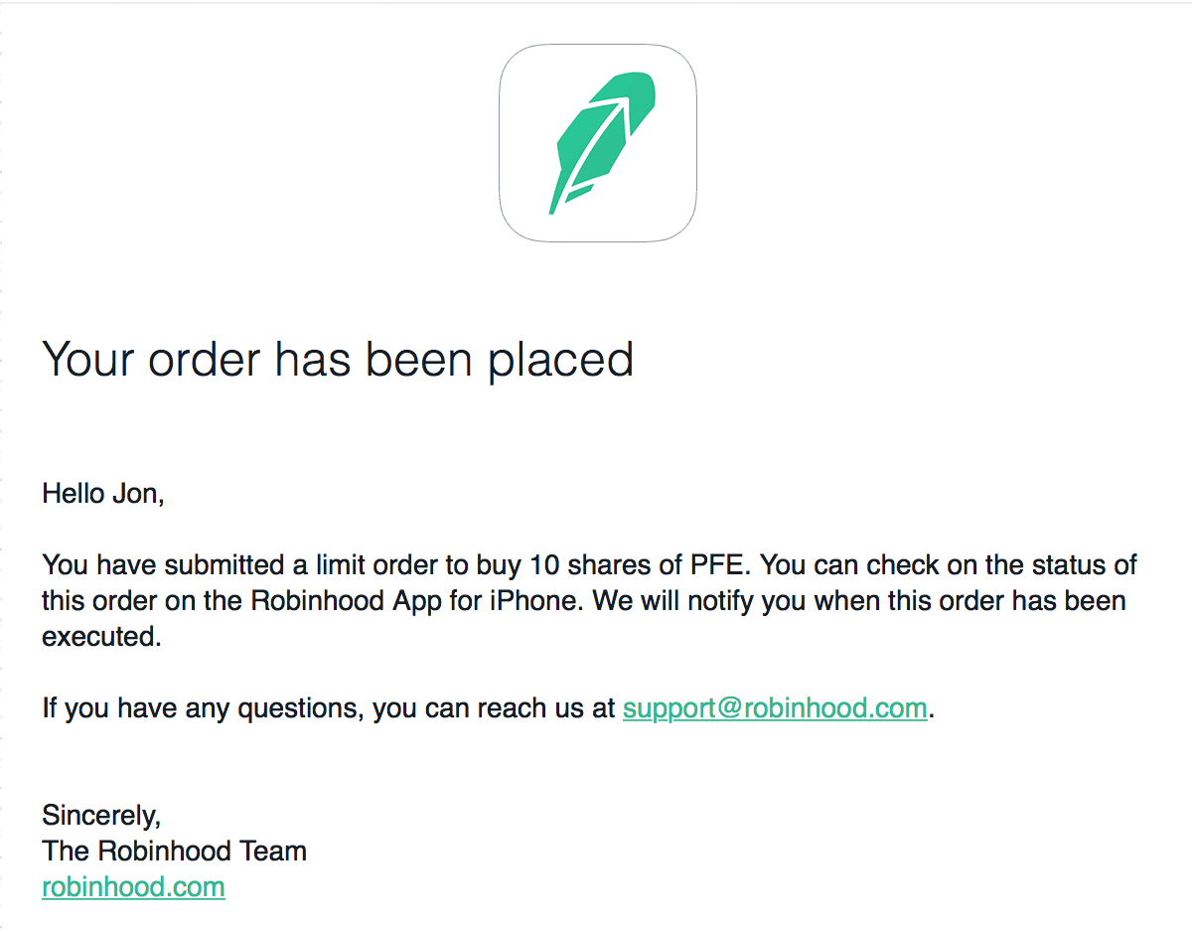
Task: Click the 'Your order has been placed' heading
Action: pyautogui.click(x=338, y=359)
